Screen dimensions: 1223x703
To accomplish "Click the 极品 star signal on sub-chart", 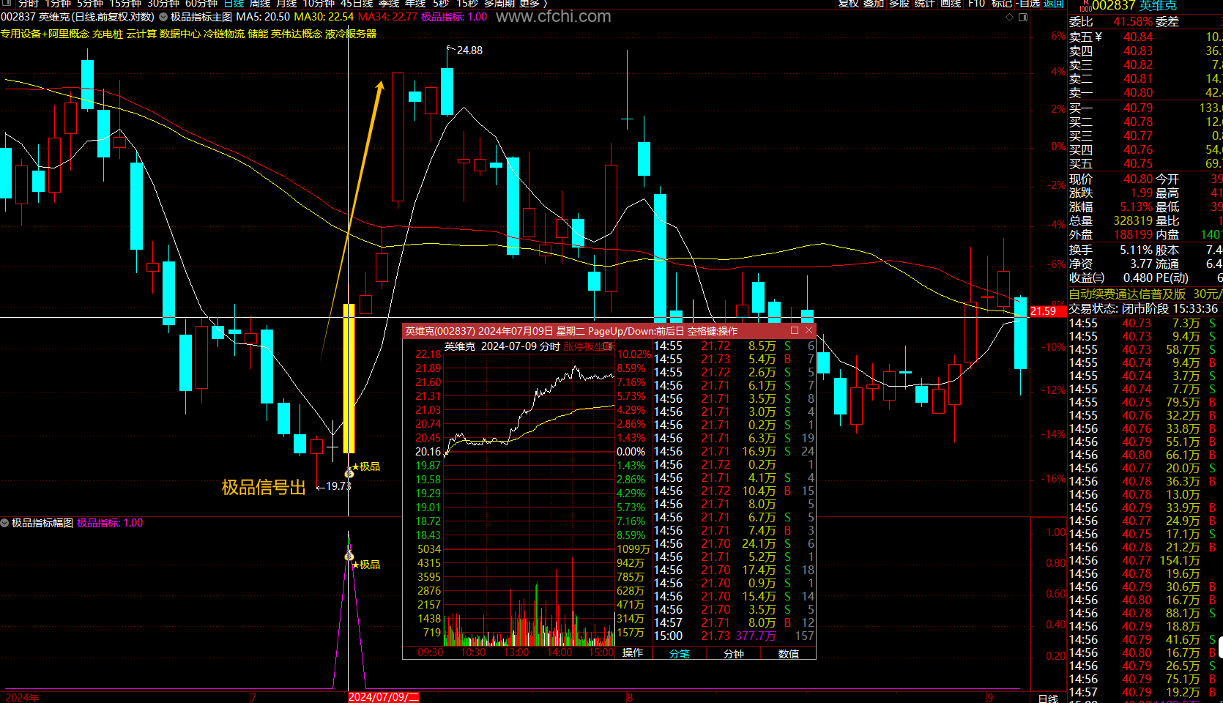I will click(x=366, y=565).
